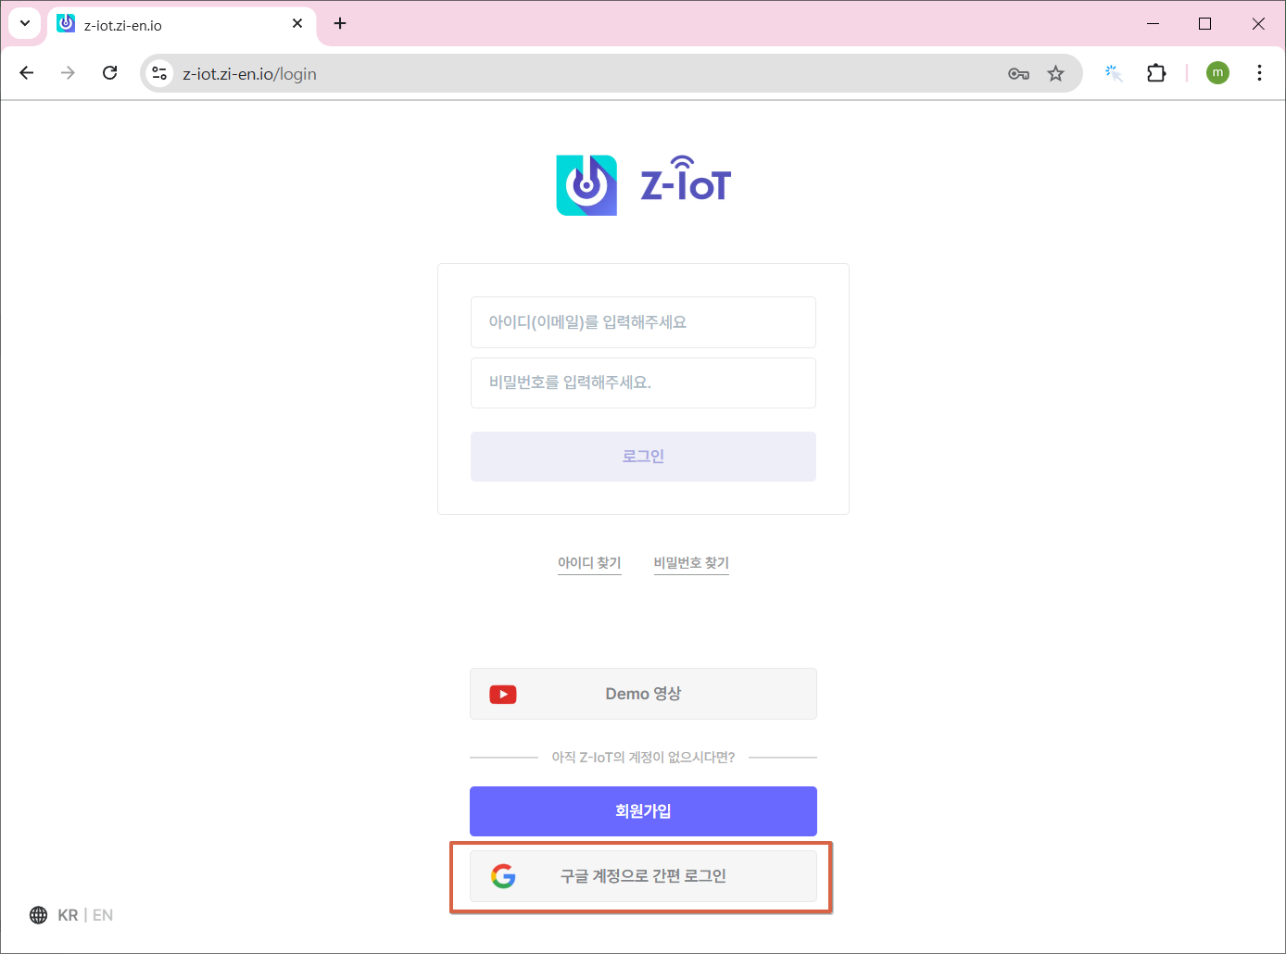This screenshot has width=1286, height=954.
Task: Open a new browser tab
Action: click(x=340, y=23)
